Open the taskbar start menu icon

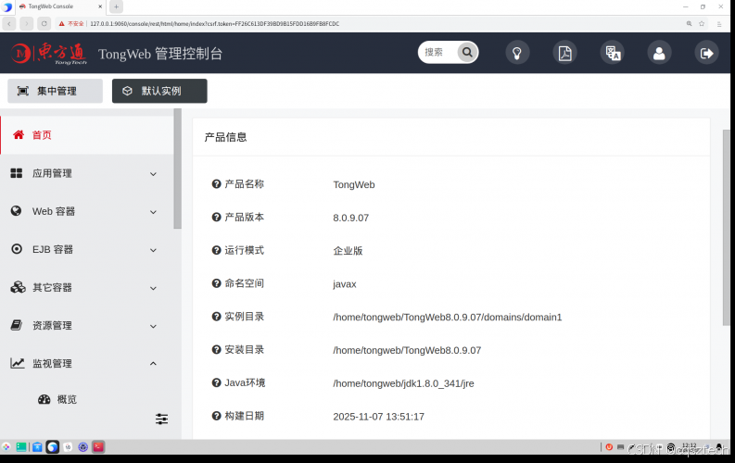pyautogui.click(x=6, y=447)
